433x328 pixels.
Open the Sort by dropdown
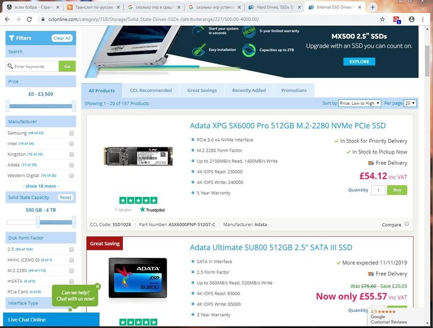point(359,103)
